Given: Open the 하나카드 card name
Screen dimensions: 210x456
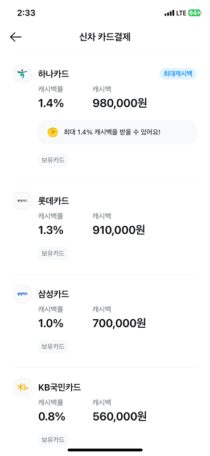Looking at the screenshot, I should [53, 74].
